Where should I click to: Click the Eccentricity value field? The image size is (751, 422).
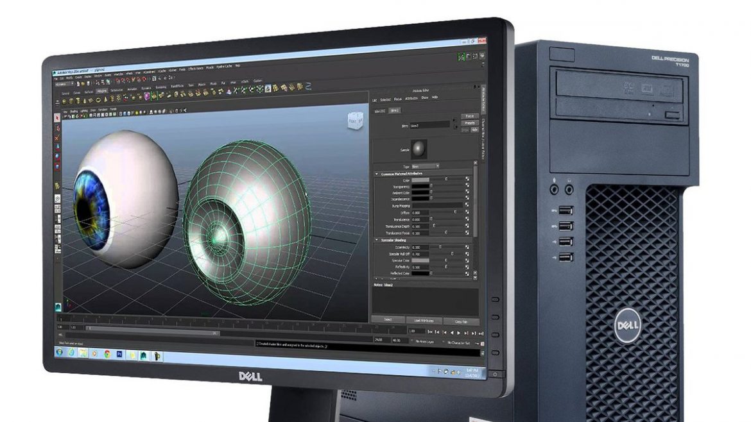(420, 248)
